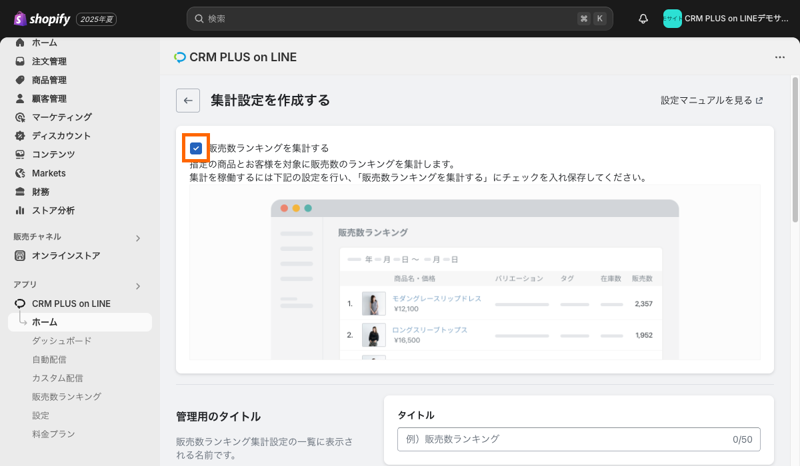This screenshot has height=466, width=800.
Task: Click the 集計設定を作成する heading
Action: point(271,101)
